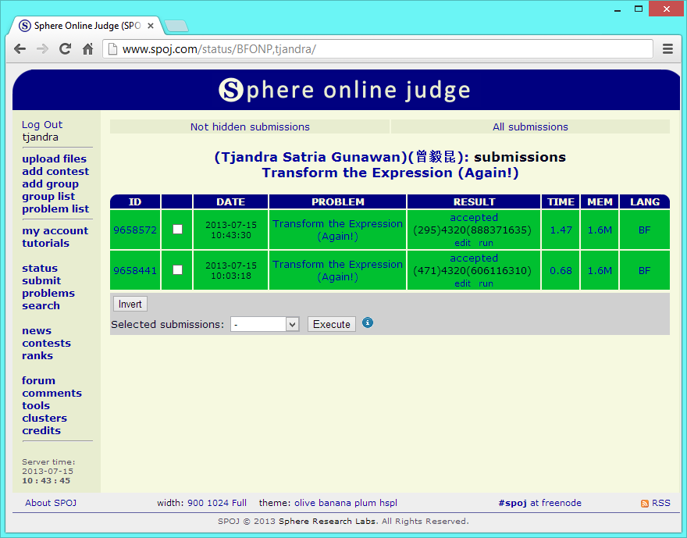Open ranks from sidebar
This screenshot has height=538, width=687.
[x=37, y=356]
